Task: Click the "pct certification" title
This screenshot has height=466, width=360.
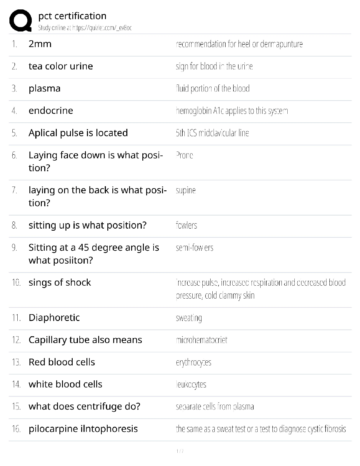Action: (x=72, y=16)
